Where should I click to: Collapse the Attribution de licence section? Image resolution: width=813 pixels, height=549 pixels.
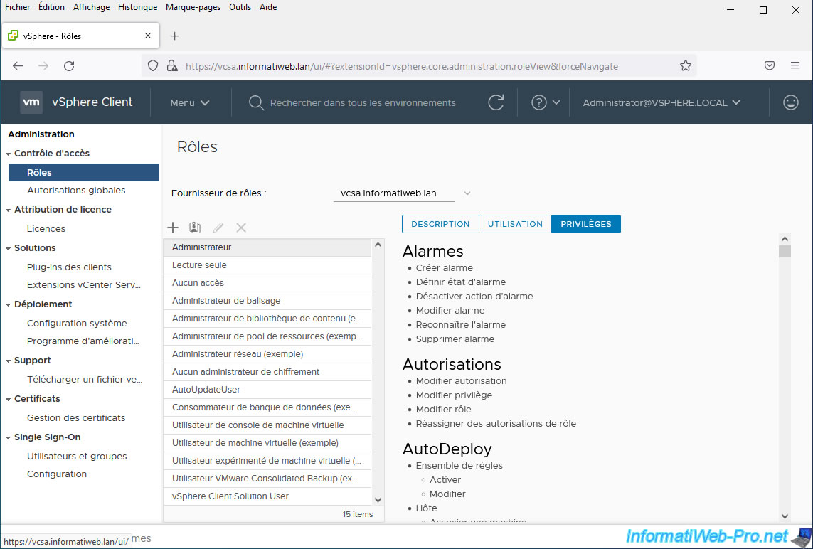(x=9, y=210)
